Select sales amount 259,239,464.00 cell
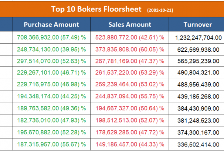224x151 pixels. click(130, 85)
